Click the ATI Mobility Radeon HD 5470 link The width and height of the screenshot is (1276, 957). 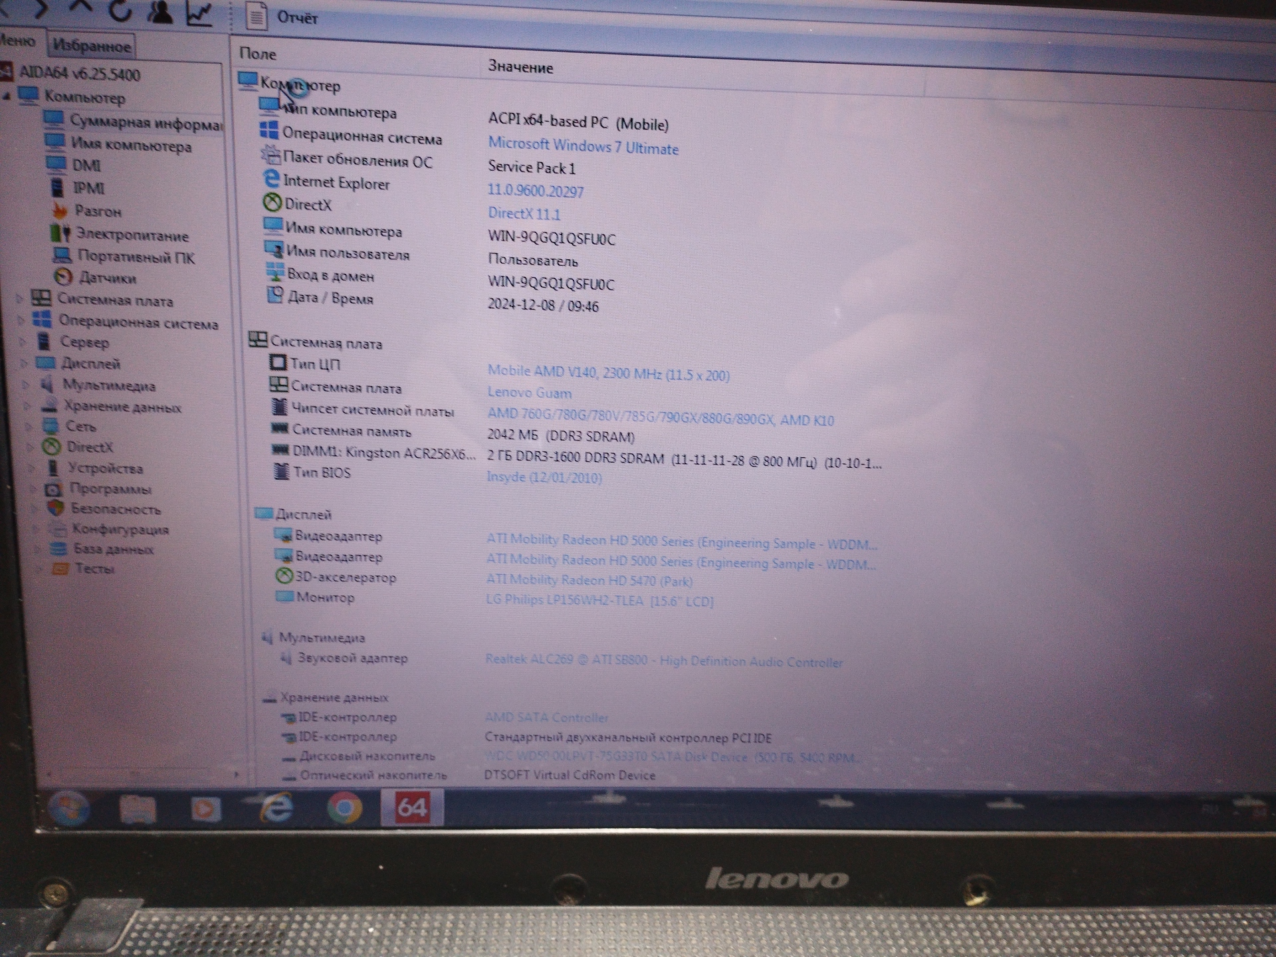[589, 580]
